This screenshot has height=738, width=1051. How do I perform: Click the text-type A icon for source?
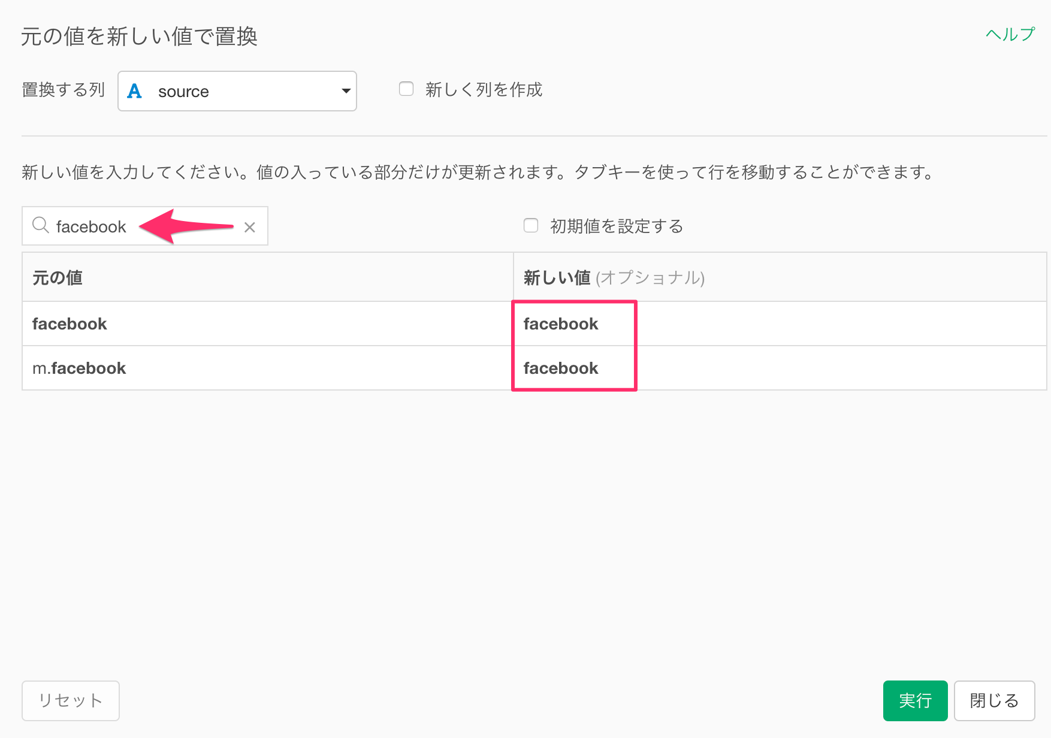(x=135, y=91)
